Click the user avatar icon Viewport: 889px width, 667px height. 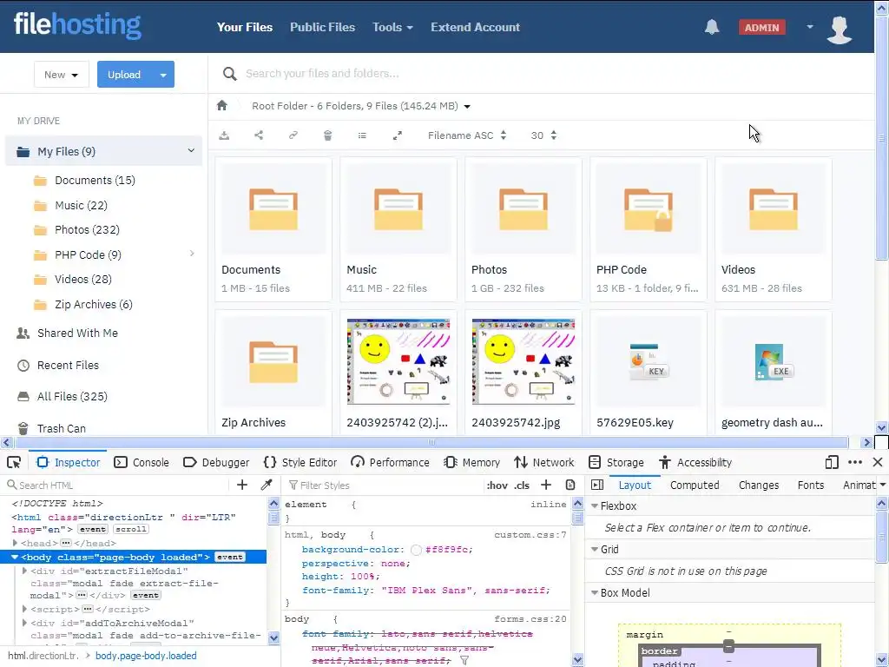coord(840,30)
